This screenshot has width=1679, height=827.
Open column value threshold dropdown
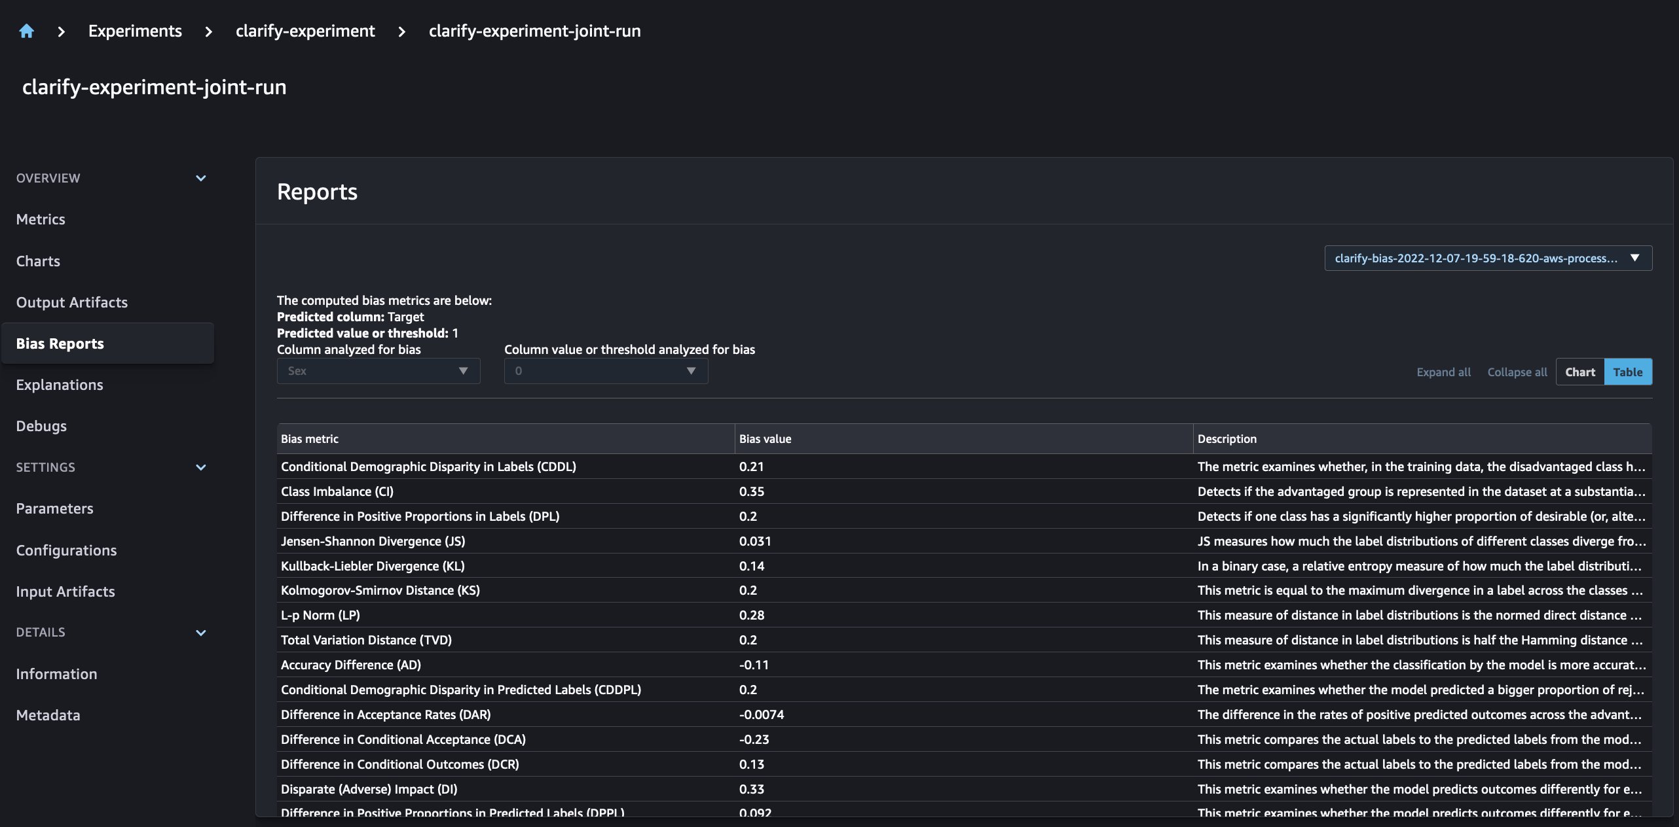point(605,371)
